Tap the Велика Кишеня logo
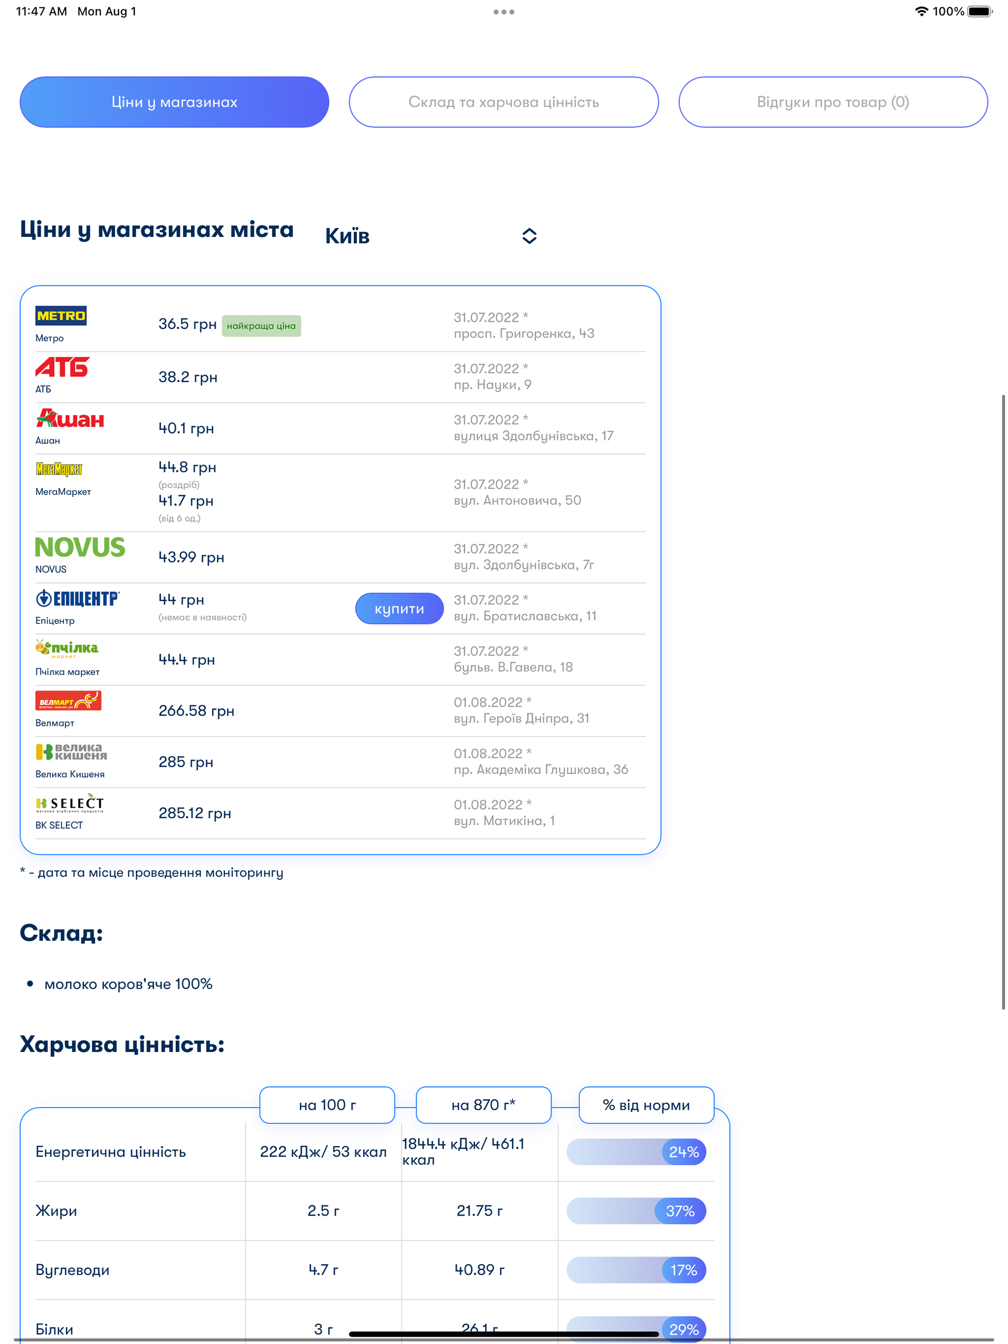This screenshot has height=1344, width=1008. click(x=71, y=752)
